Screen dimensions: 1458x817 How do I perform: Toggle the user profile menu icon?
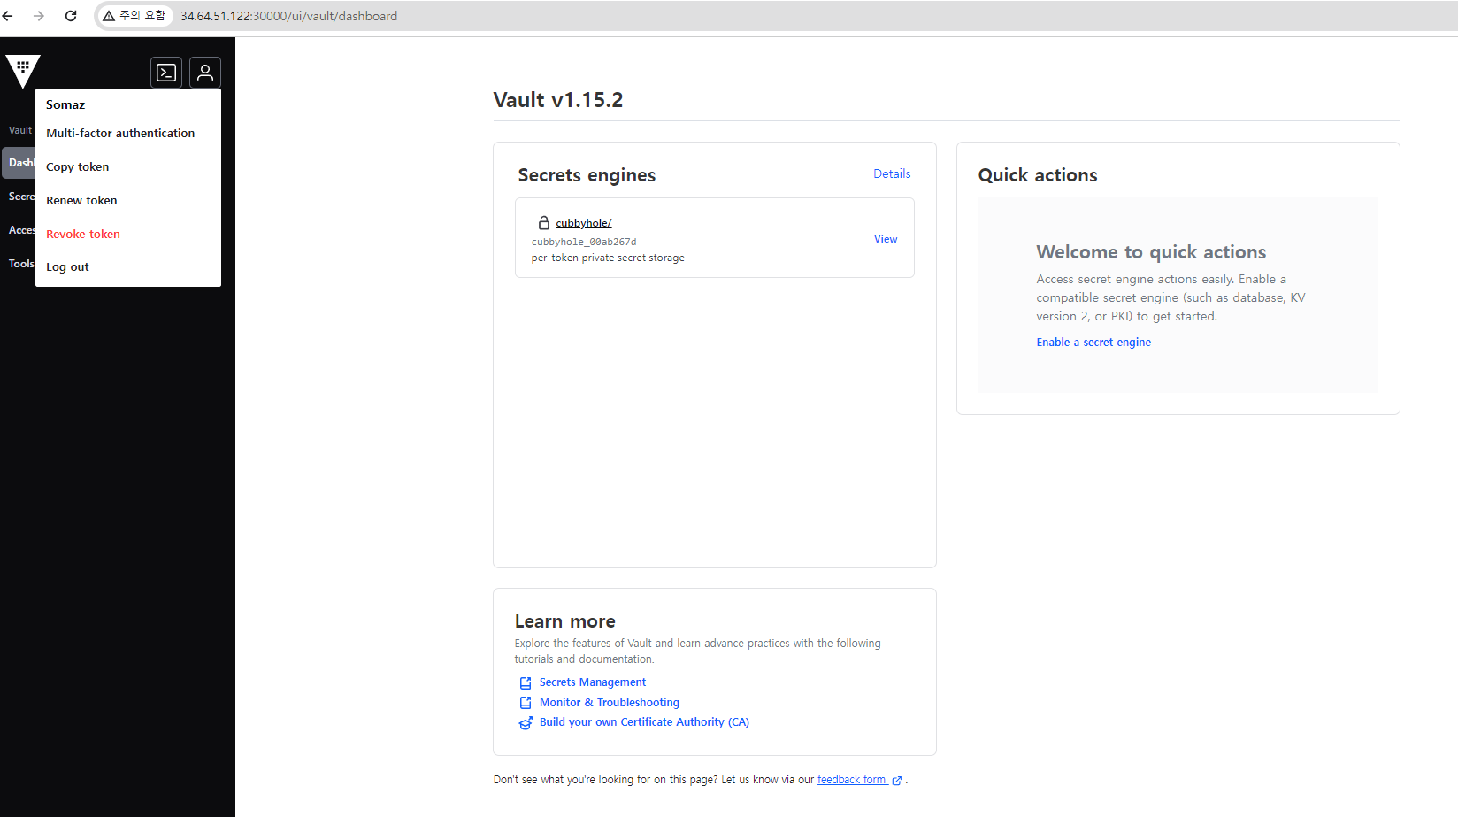205,73
